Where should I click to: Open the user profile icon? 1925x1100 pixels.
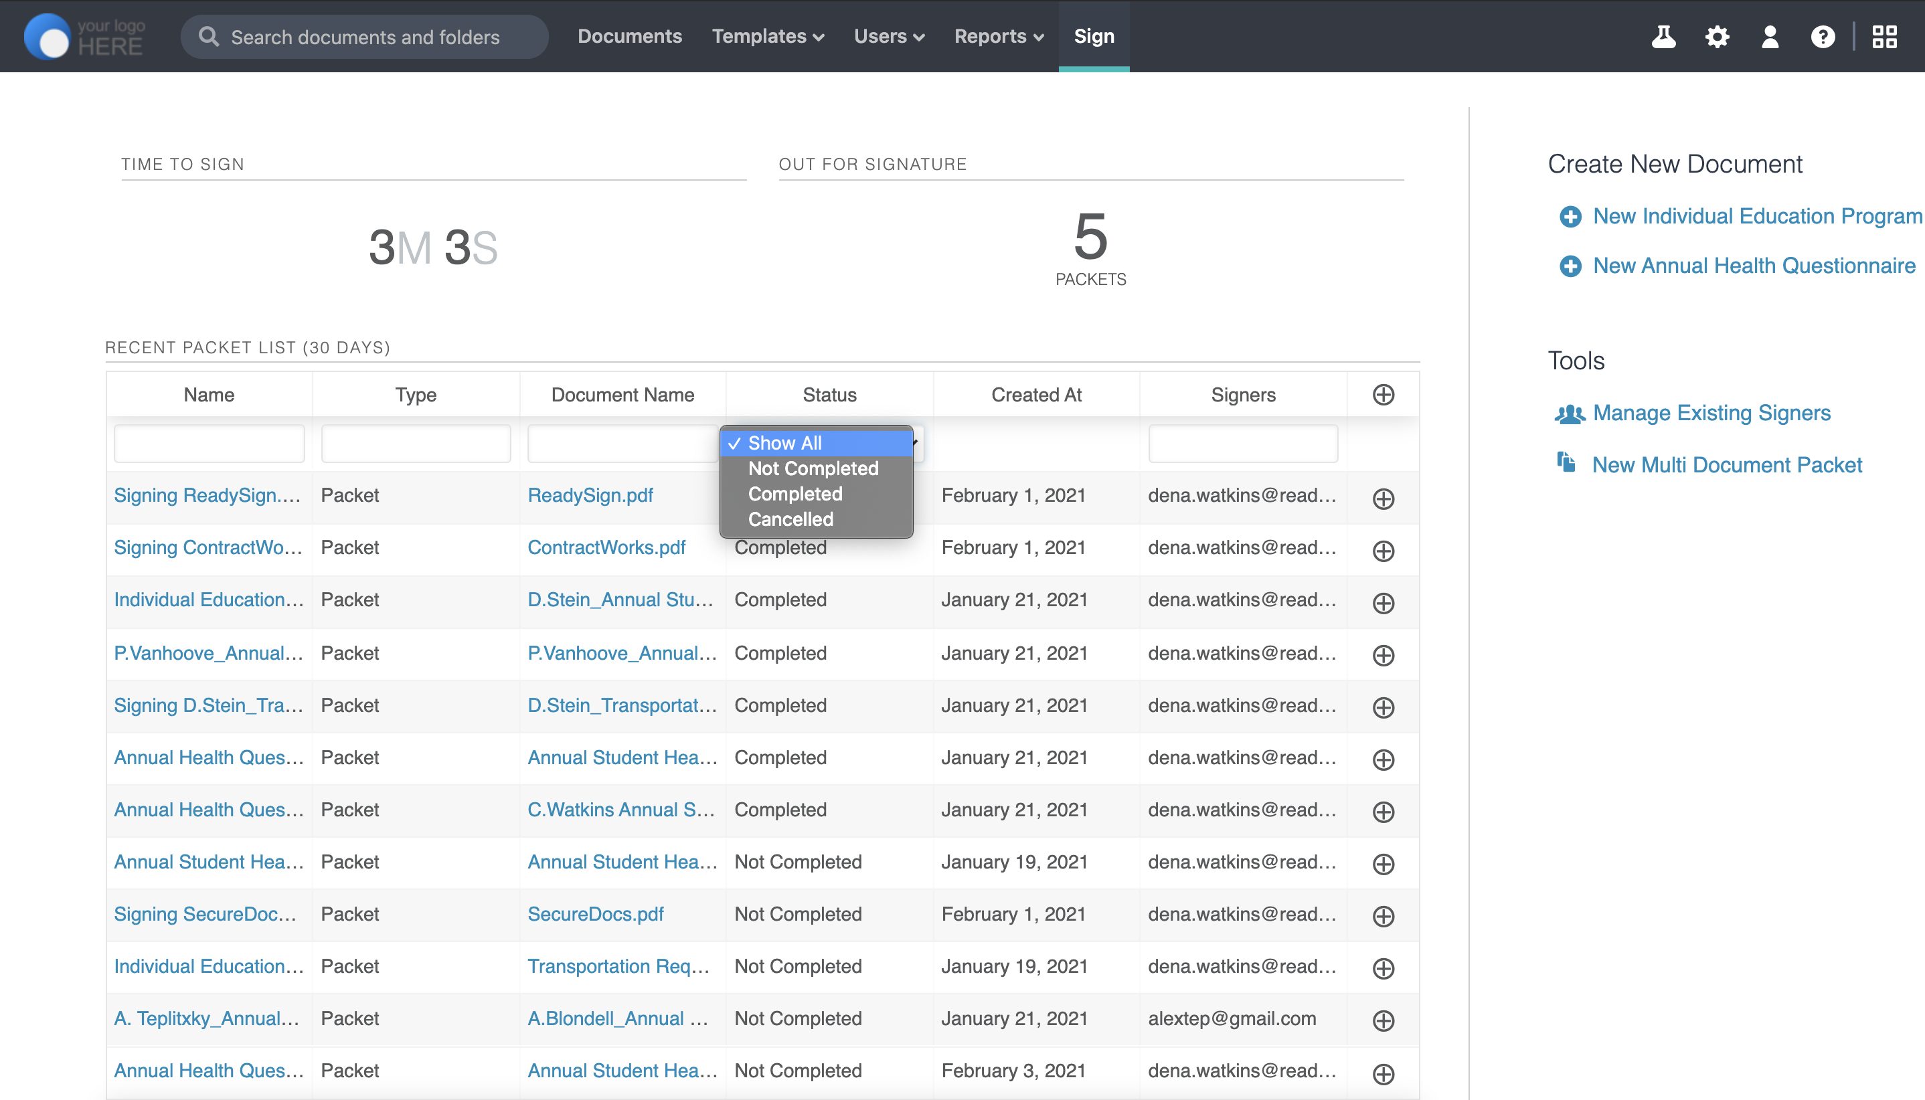click(1770, 36)
